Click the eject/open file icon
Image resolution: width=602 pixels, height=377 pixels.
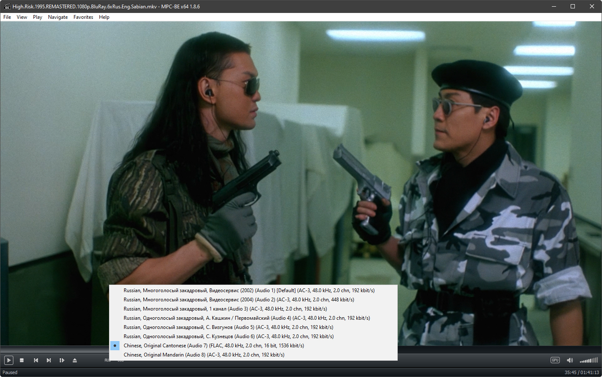click(x=75, y=360)
